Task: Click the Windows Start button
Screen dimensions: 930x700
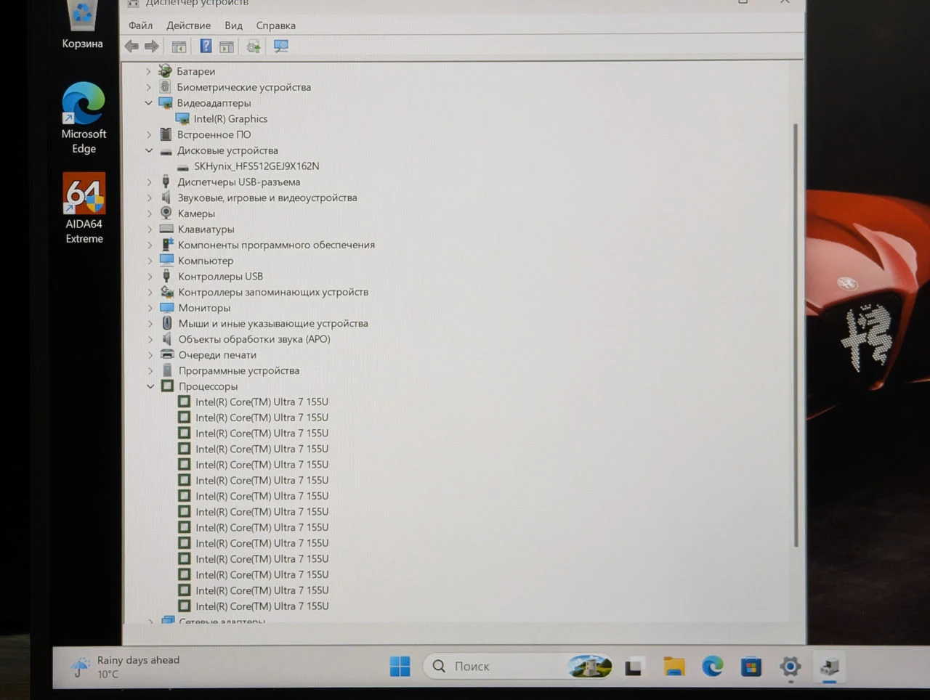Action: point(400,666)
